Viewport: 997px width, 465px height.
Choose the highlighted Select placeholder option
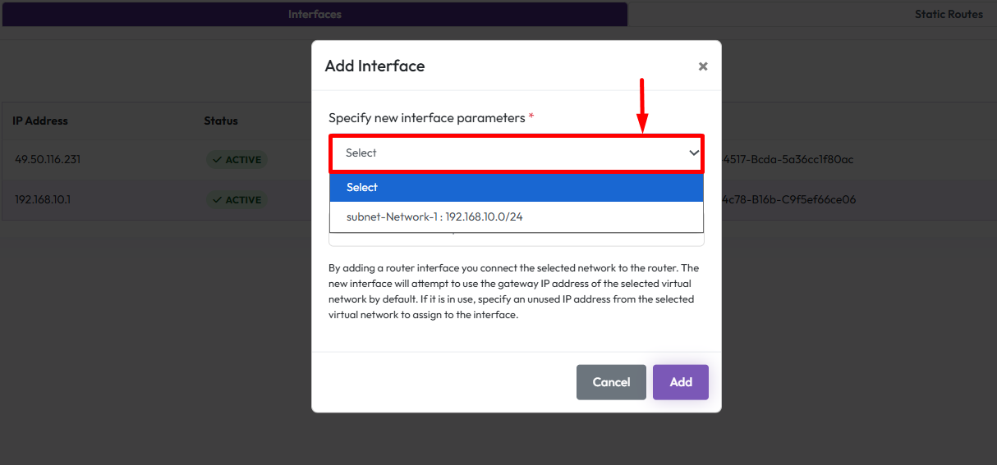(x=516, y=187)
